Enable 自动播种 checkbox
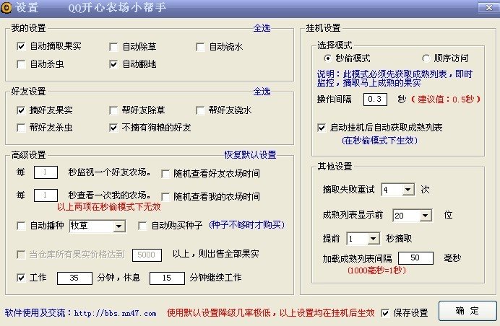Screen dimensions: 500x326 click(21, 226)
